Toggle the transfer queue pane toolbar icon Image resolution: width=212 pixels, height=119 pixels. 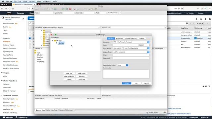(55, 9)
